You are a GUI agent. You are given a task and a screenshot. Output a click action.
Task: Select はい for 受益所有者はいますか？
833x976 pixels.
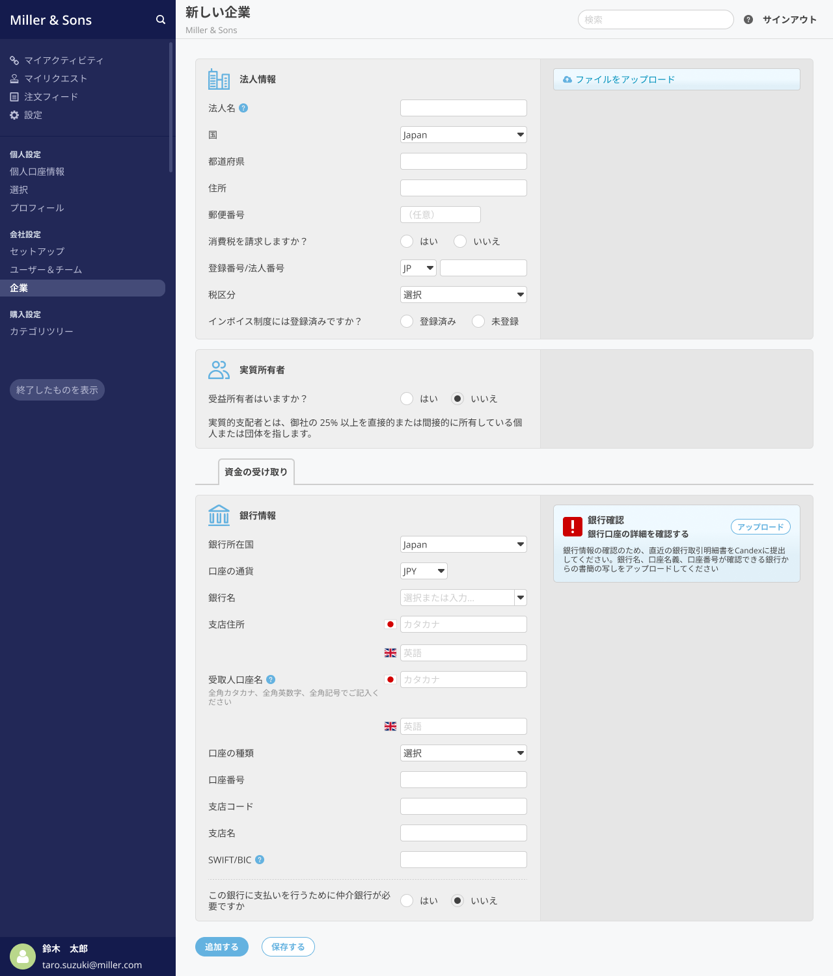[407, 399]
